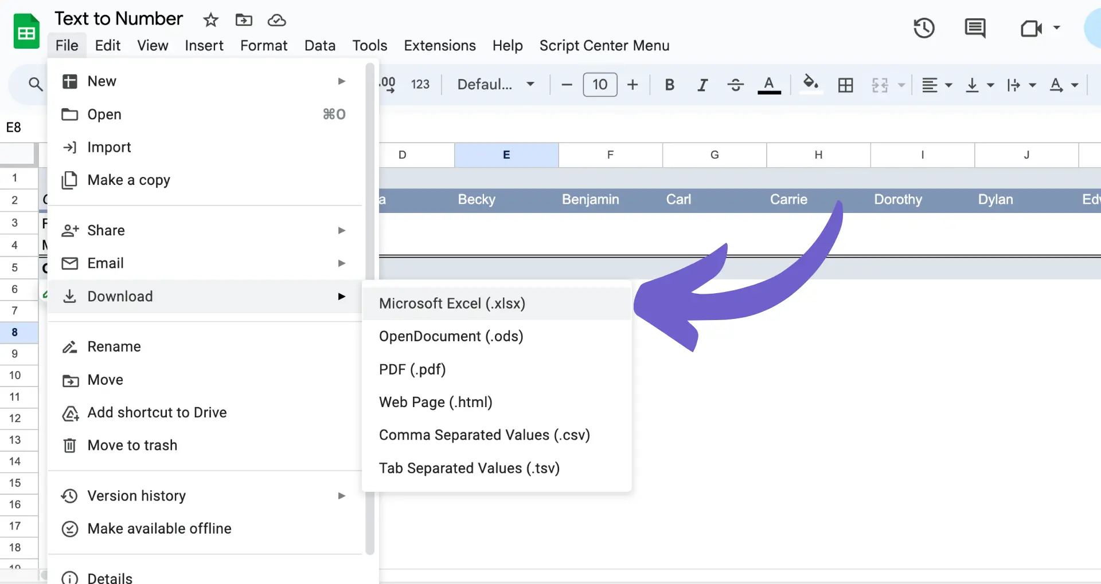Open the text color picker
1101x584 pixels.
click(x=769, y=85)
